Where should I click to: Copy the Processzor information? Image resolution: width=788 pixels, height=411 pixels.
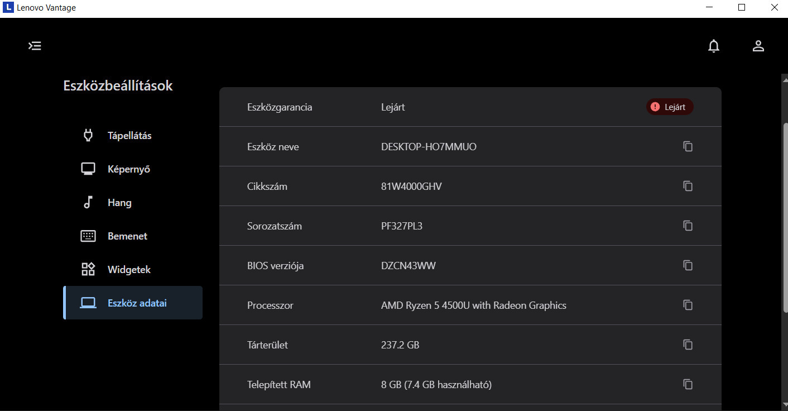[x=688, y=305]
